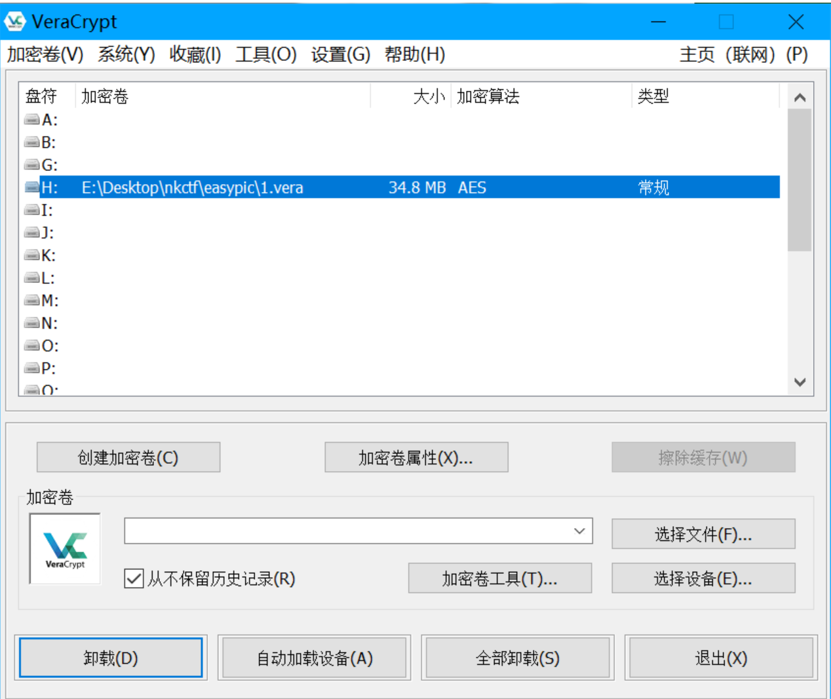Click the drive icon for G:
This screenshot has height=699, width=831.
click(x=31, y=165)
